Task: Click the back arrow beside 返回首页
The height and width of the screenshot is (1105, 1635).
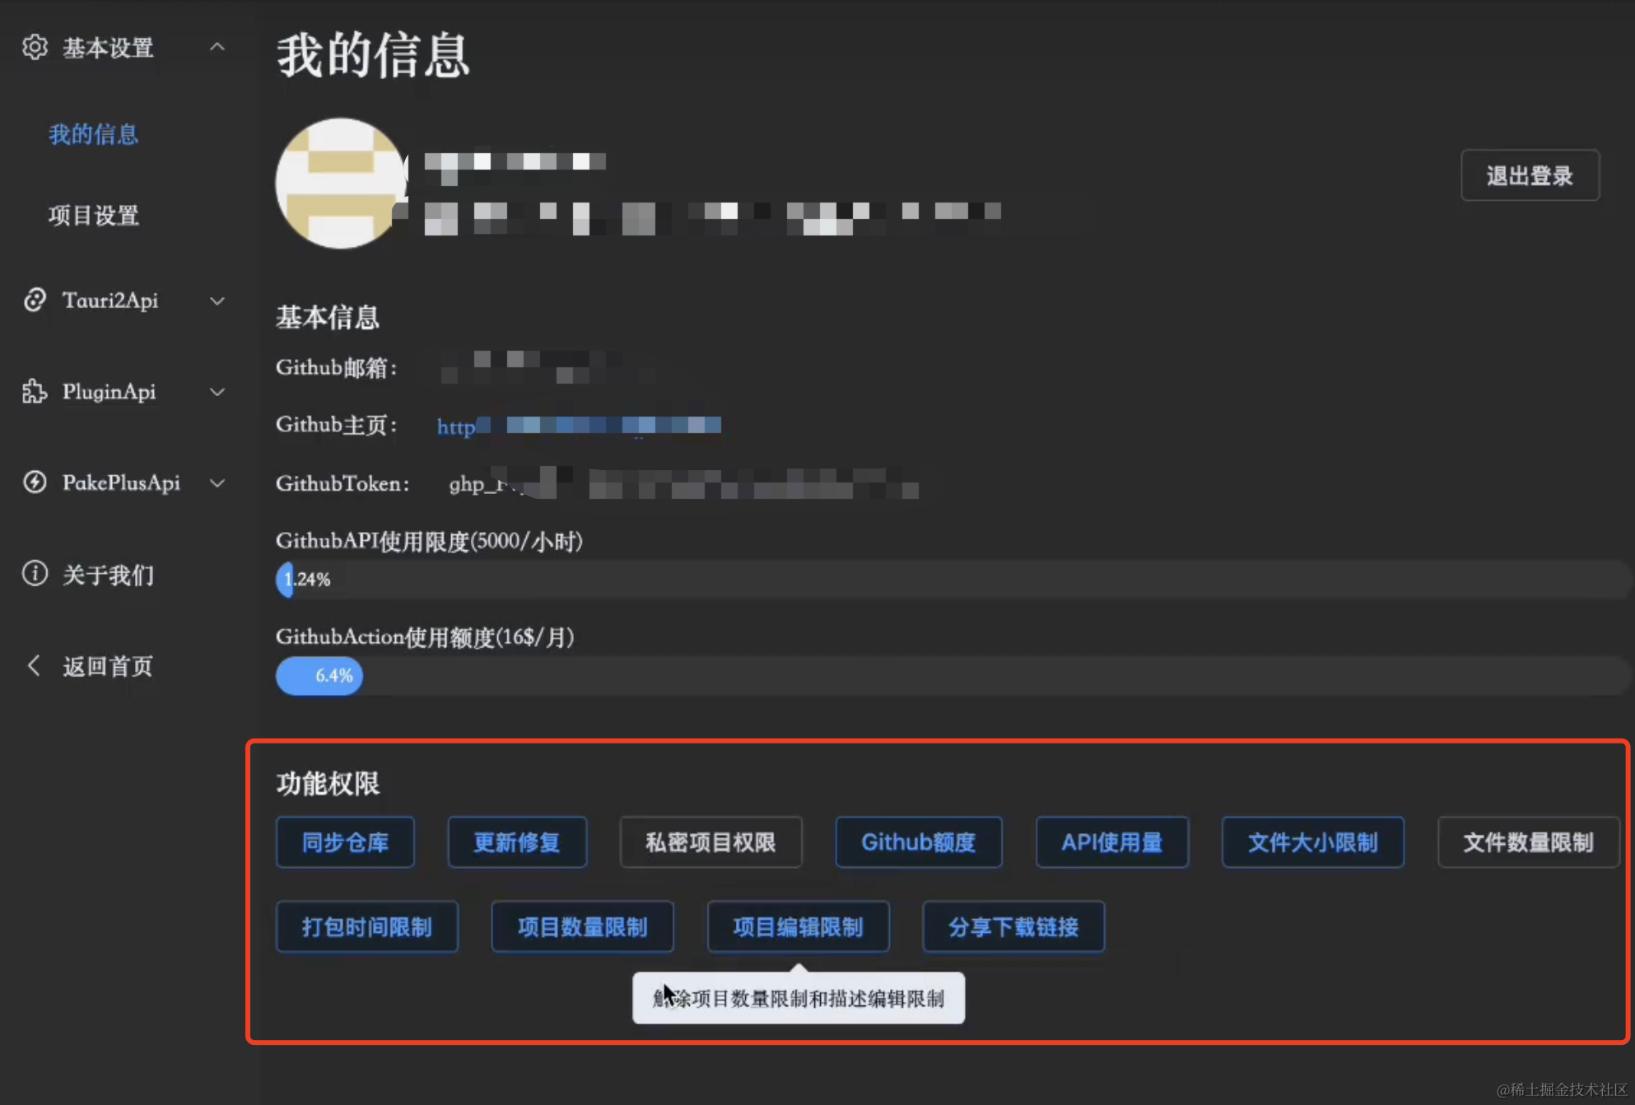Action: click(35, 665)
